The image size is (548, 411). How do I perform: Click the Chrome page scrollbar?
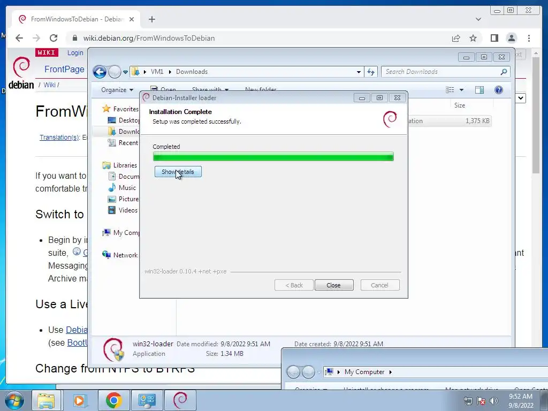pyautogui.click(x=536, y=116)
